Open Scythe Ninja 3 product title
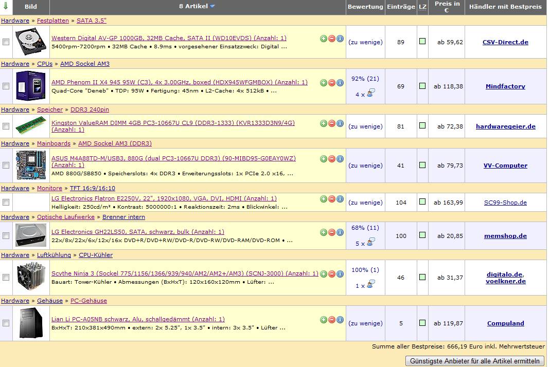This screenshot has height=367, width=550. coord(185,273)
